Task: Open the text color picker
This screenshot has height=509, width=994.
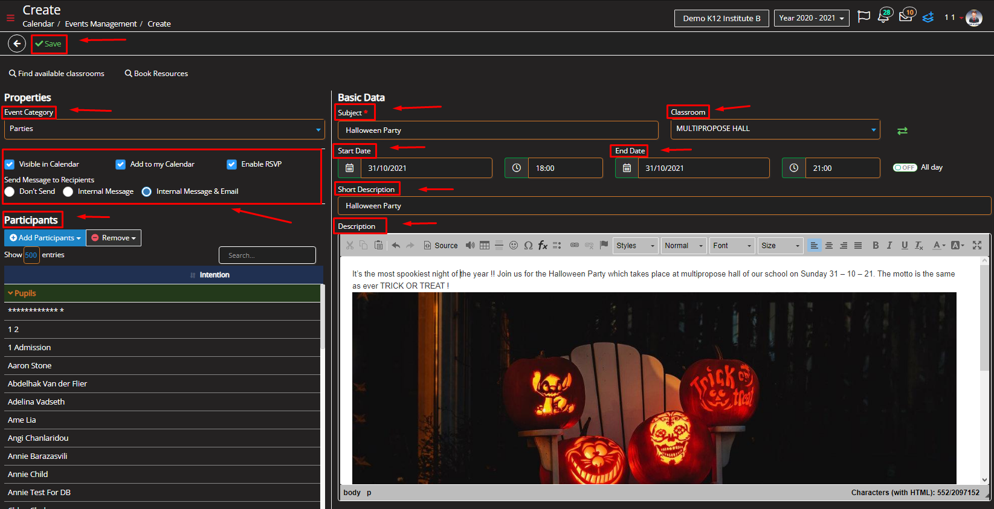Action: (938, 245)
